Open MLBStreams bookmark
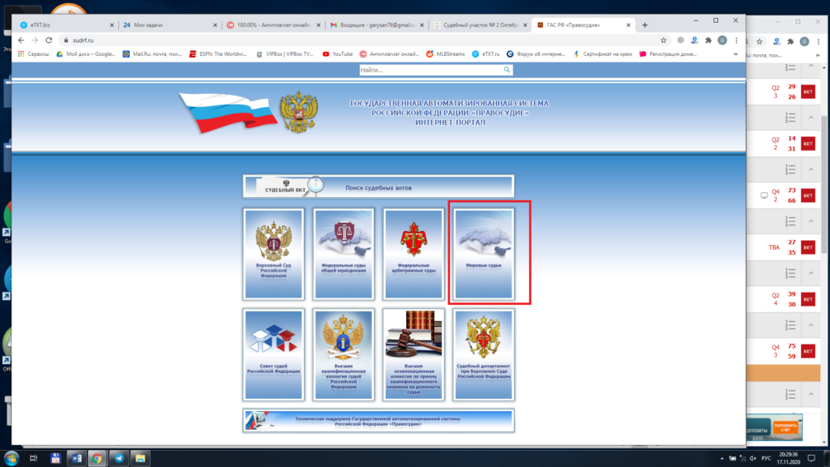The width and height of the screenshot is (830, 467). pyautogui.click(x=445, y=54)
